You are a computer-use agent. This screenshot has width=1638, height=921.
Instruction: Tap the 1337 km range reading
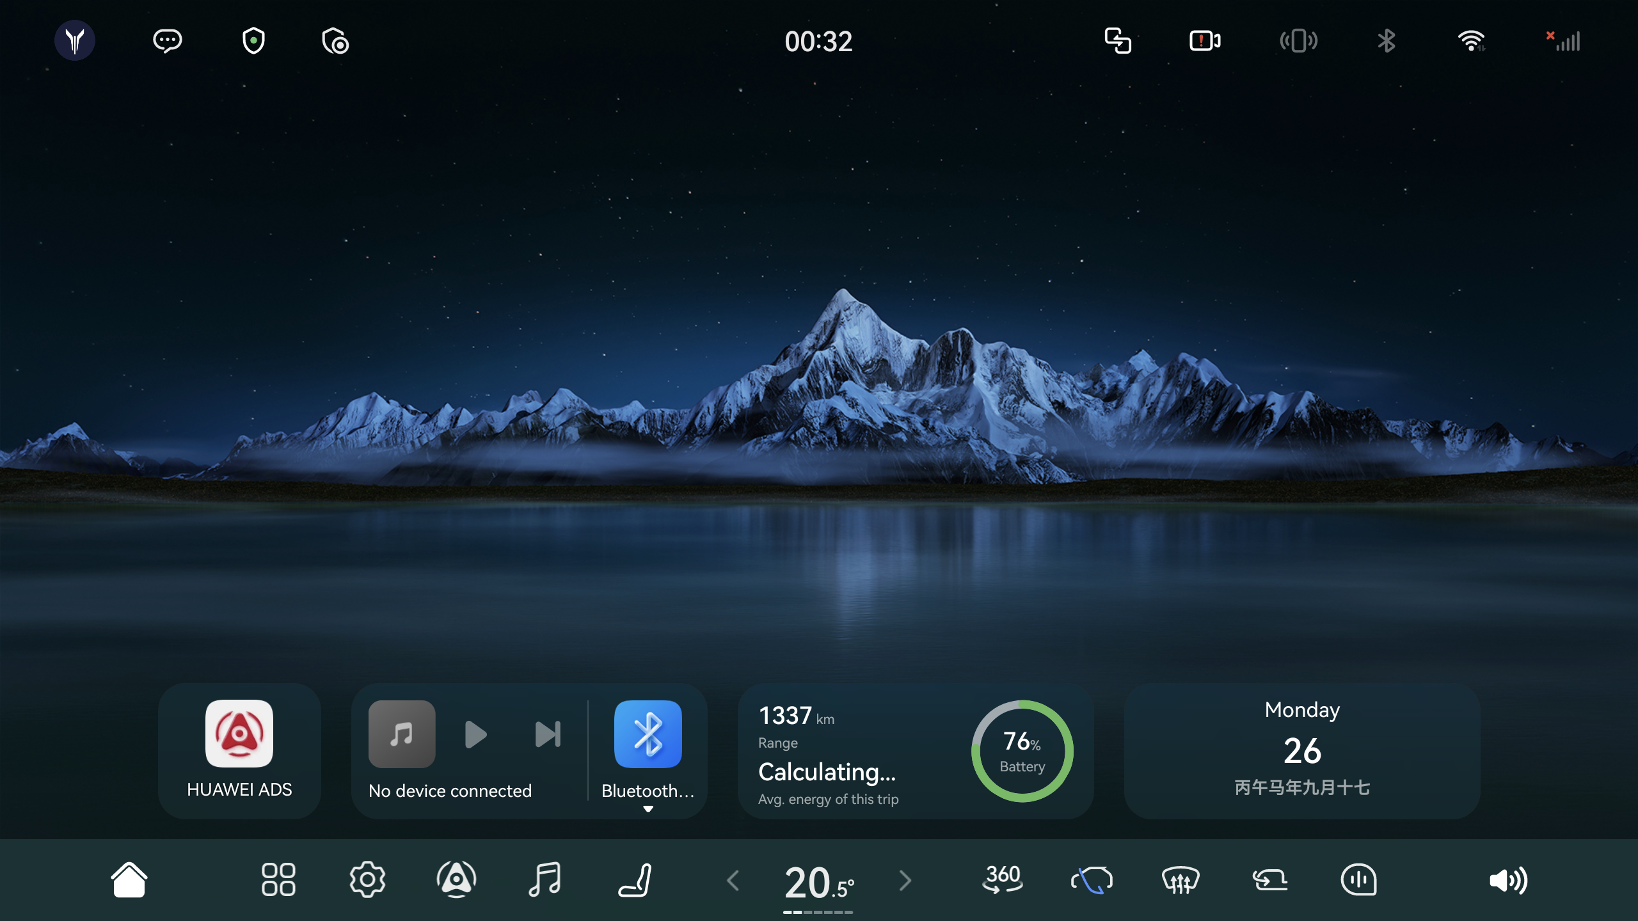click(797, 716)
